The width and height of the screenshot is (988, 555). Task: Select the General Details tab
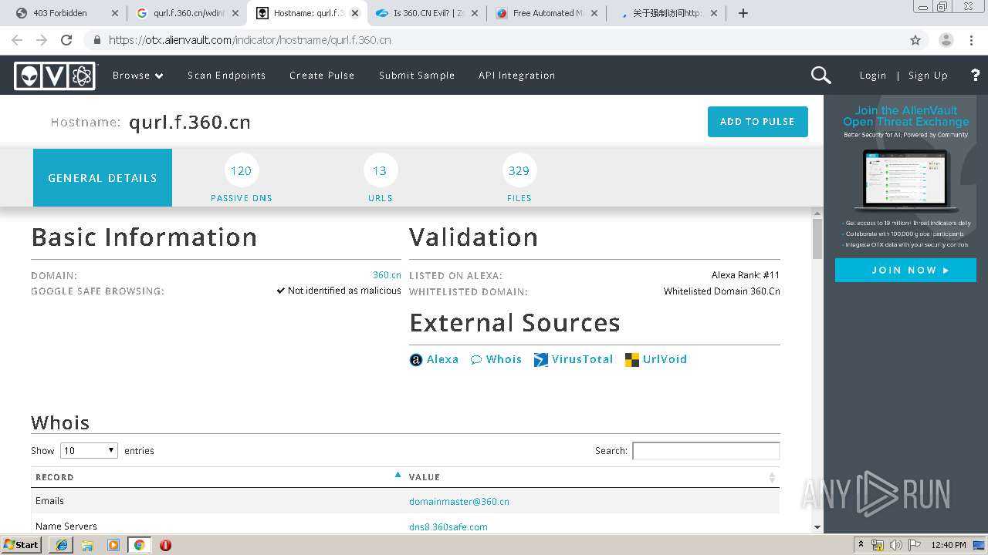[103, 178]
